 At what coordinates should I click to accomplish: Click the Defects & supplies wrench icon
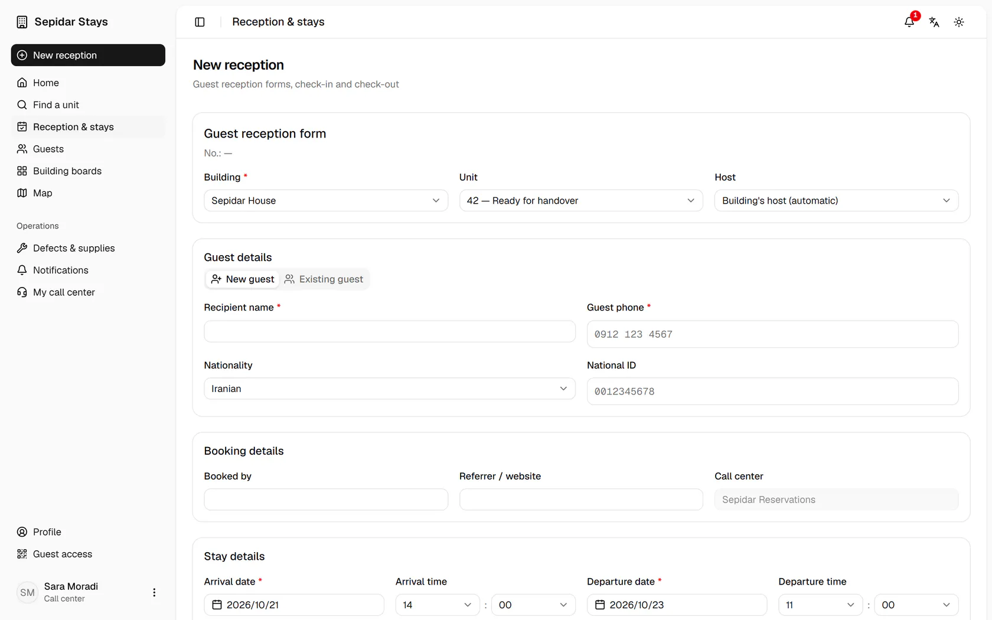tap(22, 248)
